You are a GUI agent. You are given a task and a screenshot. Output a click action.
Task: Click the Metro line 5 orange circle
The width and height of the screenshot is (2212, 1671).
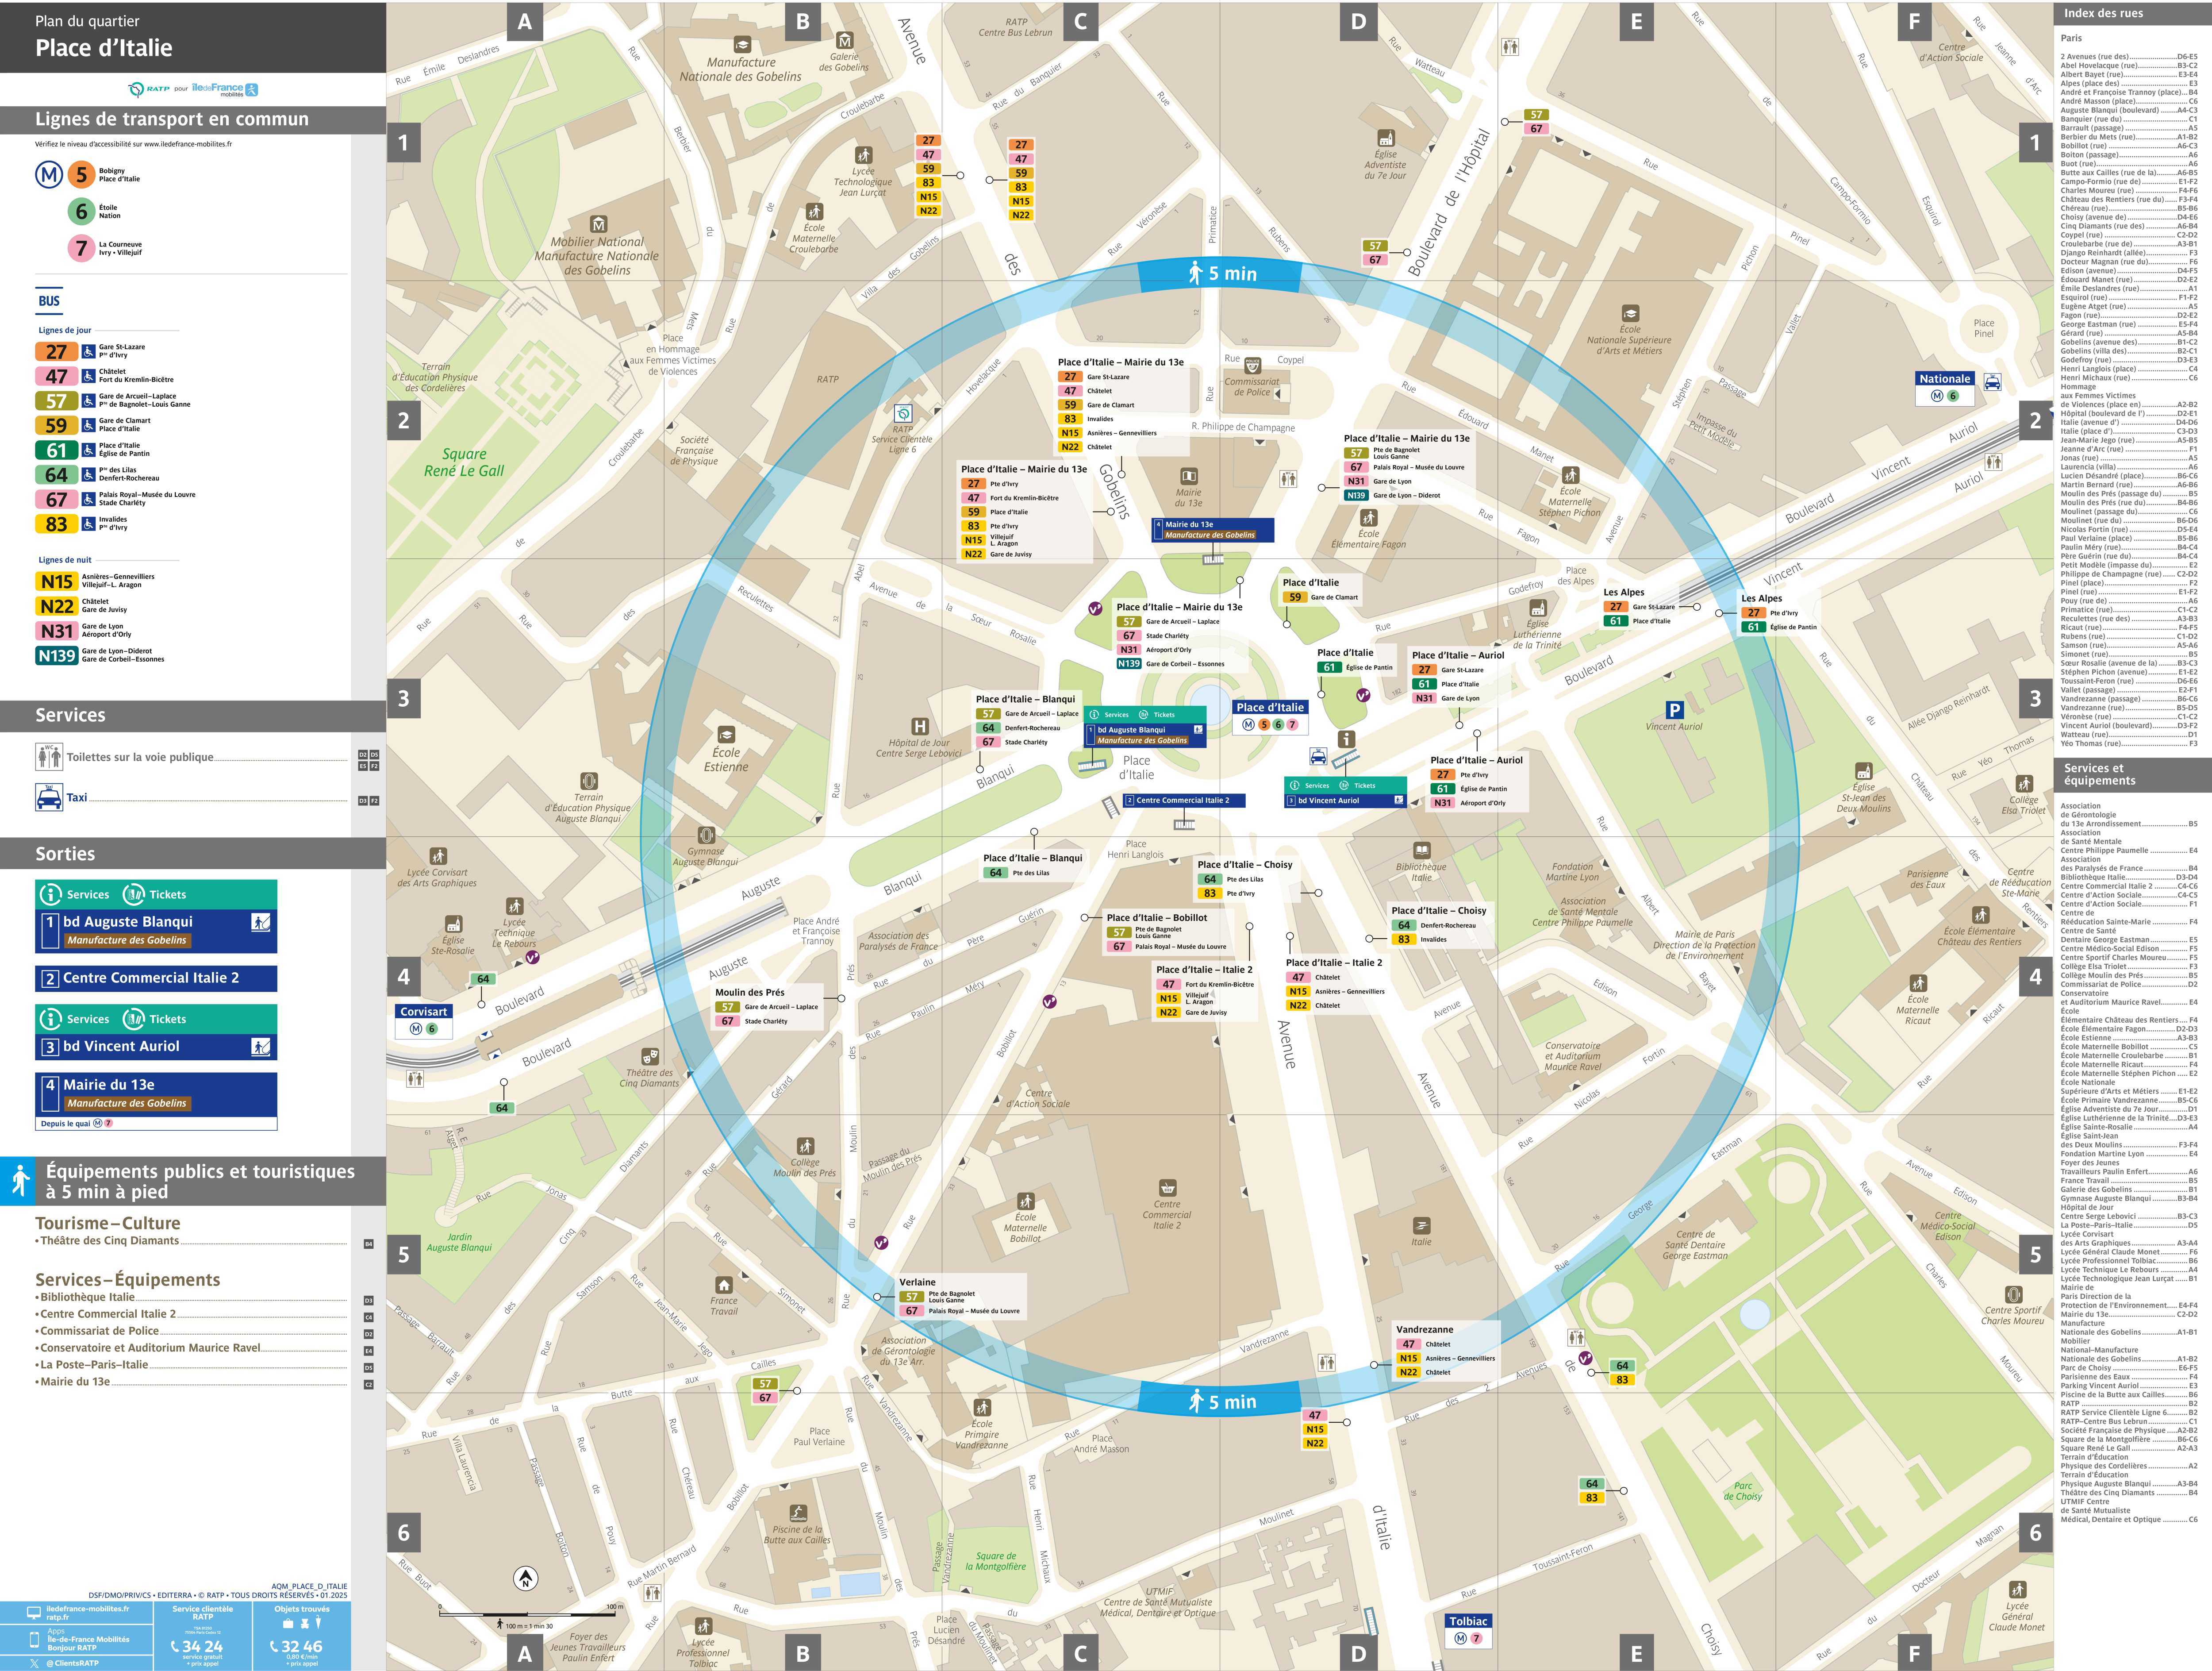pos(82,175)
